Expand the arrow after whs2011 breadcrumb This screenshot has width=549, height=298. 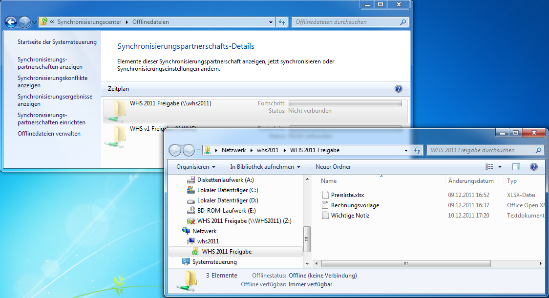point(284,150)
